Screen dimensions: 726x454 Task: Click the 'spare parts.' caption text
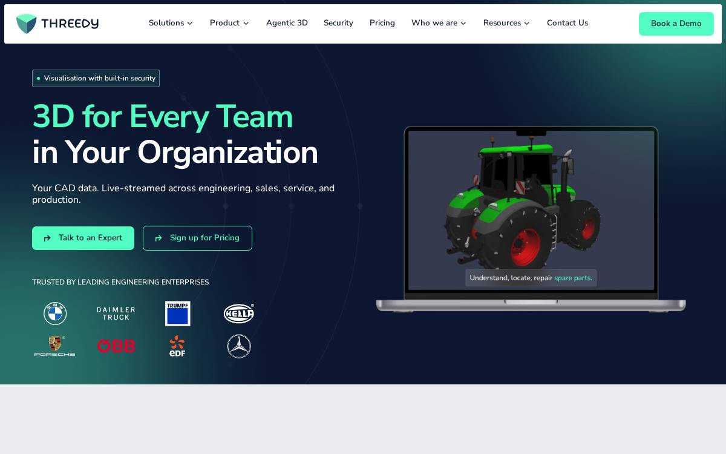574,278
